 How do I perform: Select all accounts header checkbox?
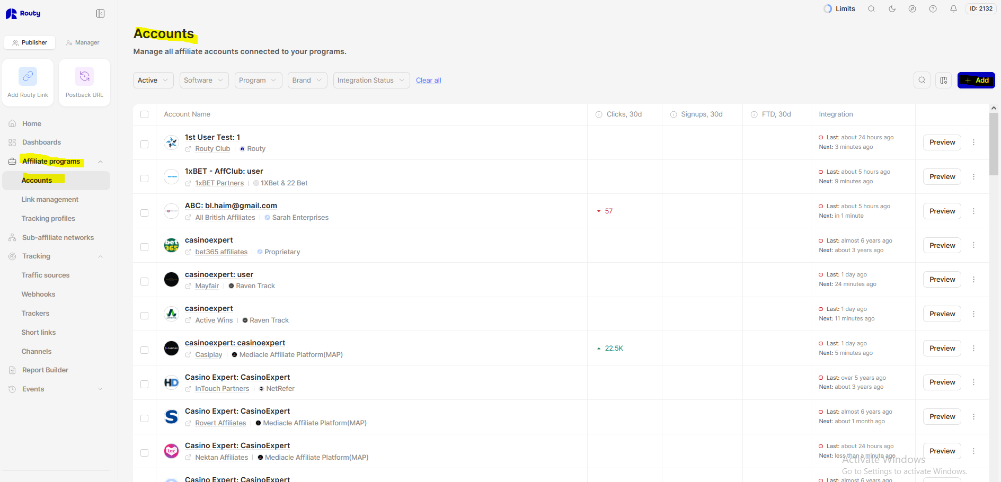pos(144,114)
